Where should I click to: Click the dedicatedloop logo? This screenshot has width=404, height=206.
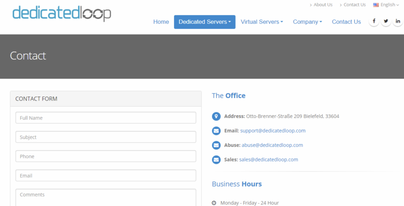[62, 13]
